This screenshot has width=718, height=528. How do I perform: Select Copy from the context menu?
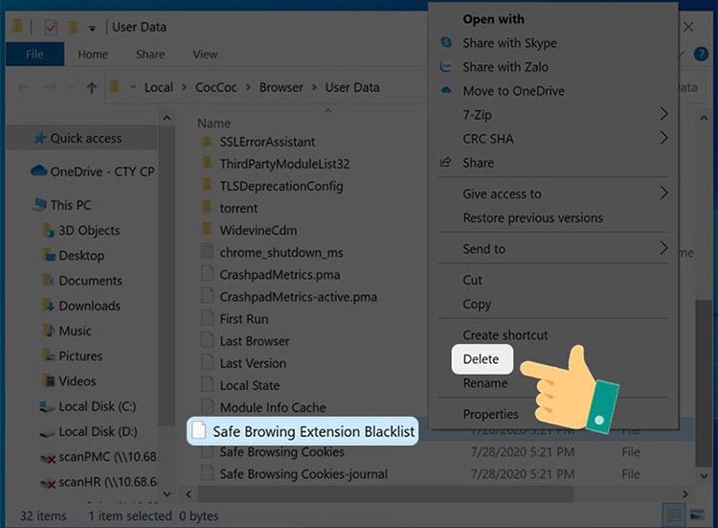tap(477, 305)
